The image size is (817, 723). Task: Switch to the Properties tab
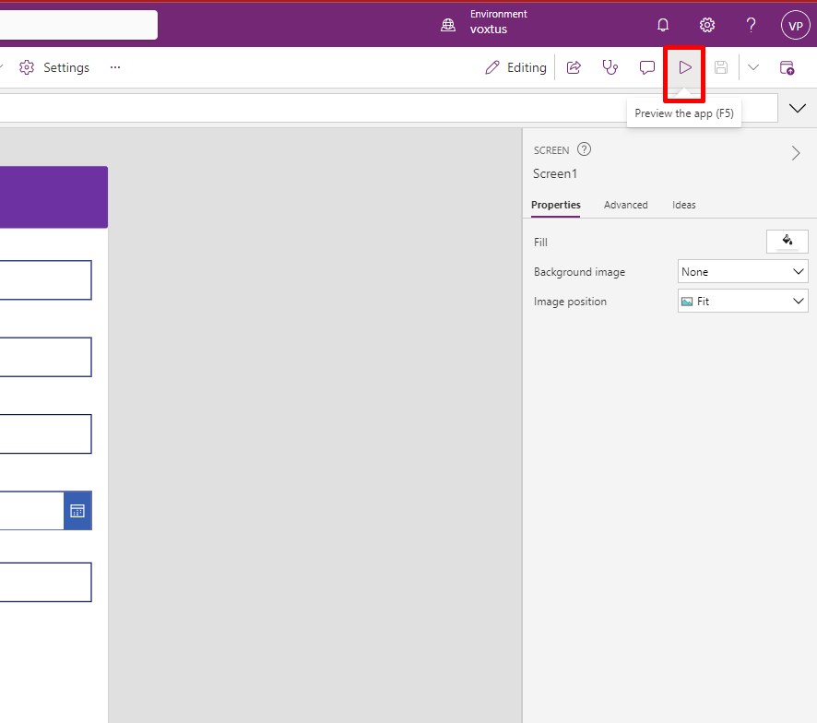(555, 205)
